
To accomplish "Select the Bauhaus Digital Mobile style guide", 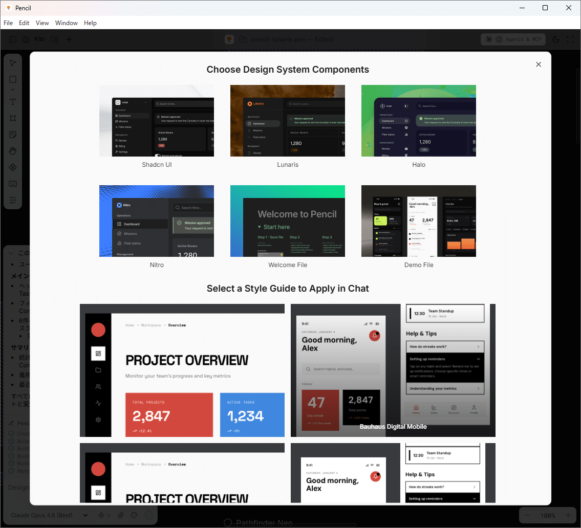I will point(393,370).
